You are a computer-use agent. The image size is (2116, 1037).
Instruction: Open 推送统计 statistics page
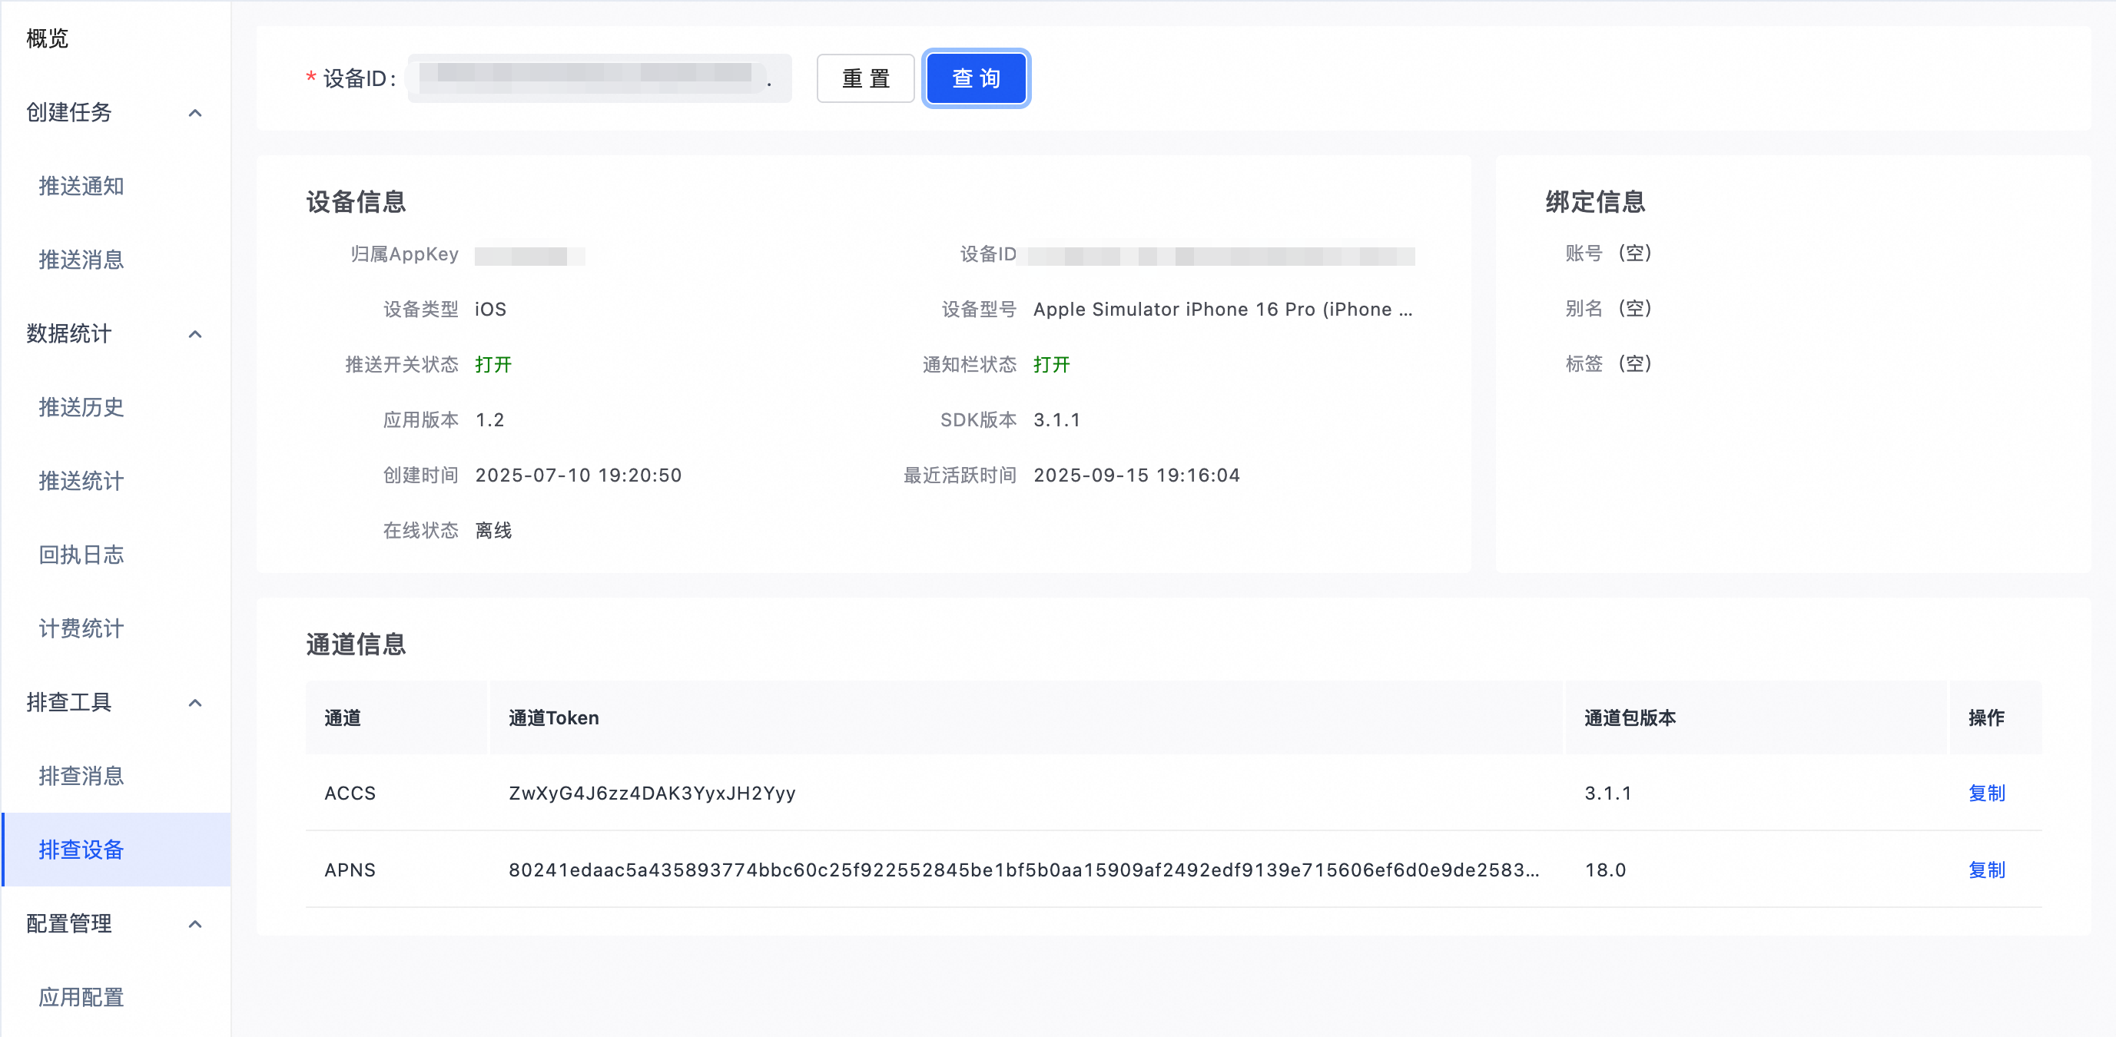coord(81,481)
